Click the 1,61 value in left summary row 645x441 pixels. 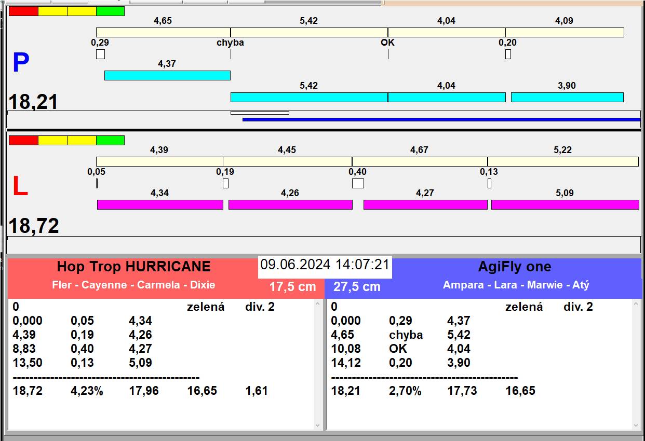click(257, 391)
